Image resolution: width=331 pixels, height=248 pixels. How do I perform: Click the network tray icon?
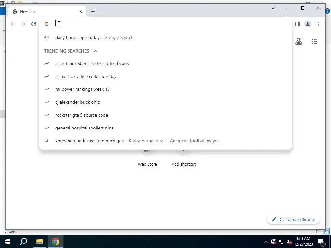(282, 242)
